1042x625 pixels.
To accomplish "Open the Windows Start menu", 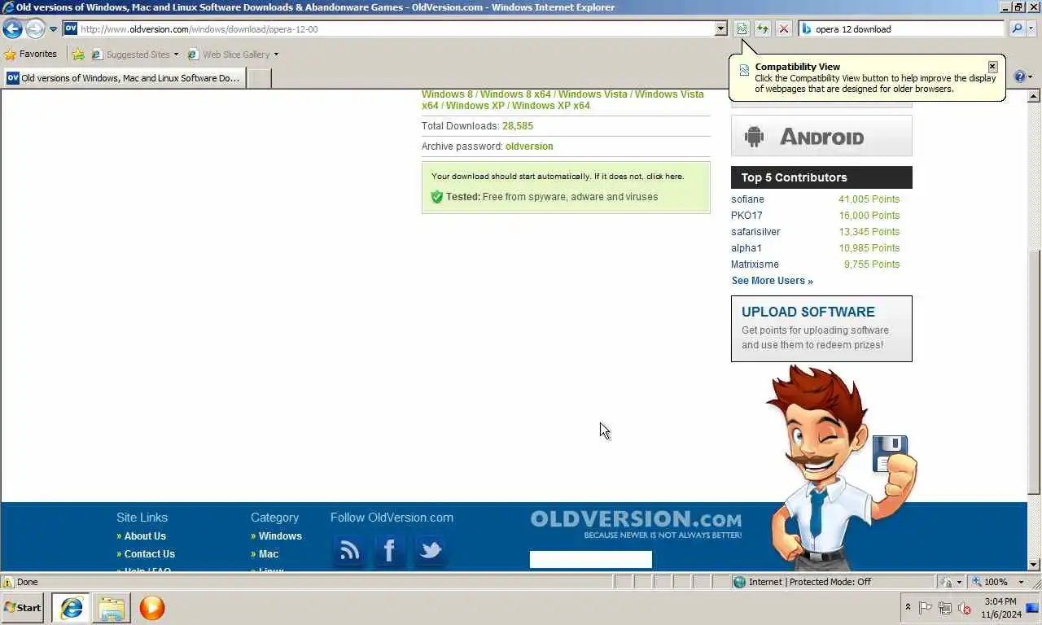I will [23, 608].
